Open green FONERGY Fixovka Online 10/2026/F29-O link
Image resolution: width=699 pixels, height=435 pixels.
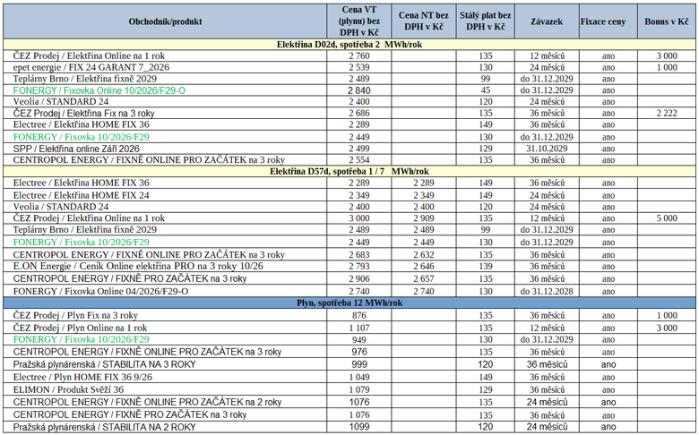click(x=99, y=90)
